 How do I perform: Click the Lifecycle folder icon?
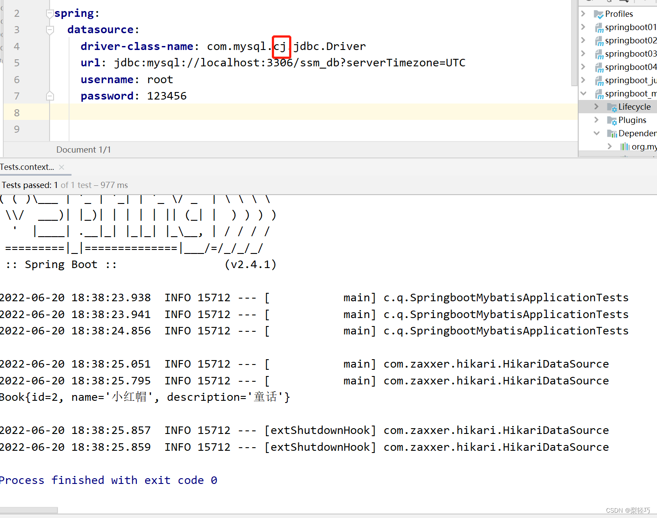pos(613,107)
